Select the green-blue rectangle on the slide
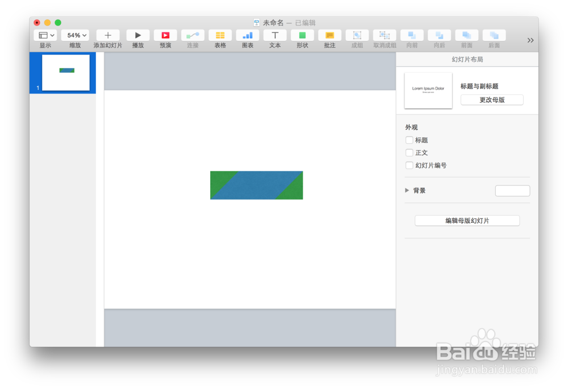568x389 pixels. click(257, 185)
